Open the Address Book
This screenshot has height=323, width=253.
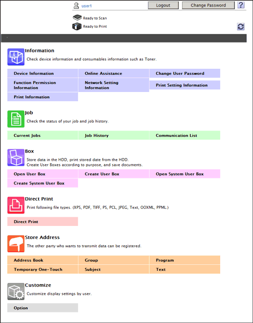[x=43, y=260]
